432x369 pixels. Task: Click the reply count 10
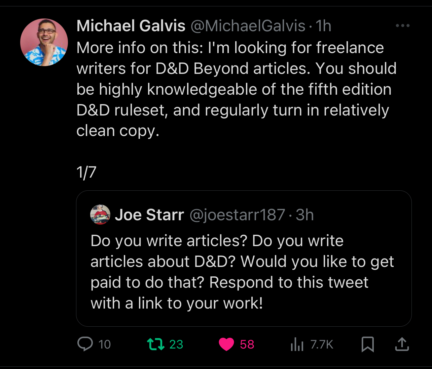pyautogui.click(x=104, y=344)
